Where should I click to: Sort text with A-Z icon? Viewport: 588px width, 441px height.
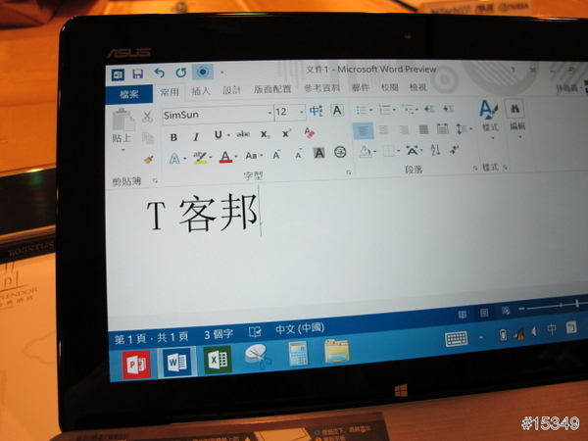tap(435, 150)
